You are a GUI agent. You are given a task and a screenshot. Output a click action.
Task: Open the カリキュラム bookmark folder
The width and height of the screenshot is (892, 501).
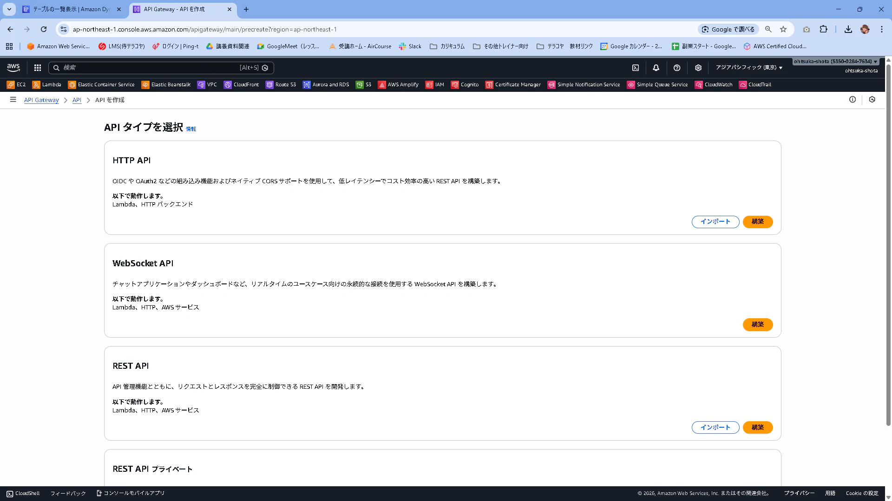447,46
